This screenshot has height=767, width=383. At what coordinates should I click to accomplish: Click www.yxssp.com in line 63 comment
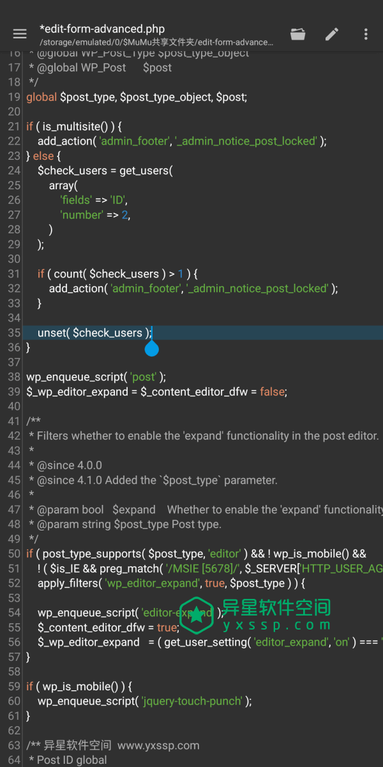tap(158, 745)
